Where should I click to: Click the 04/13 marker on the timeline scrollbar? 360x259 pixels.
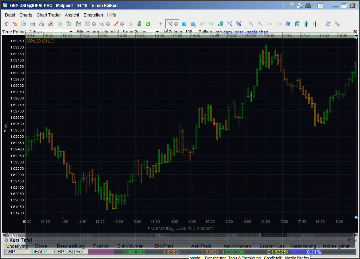point(14,235)
